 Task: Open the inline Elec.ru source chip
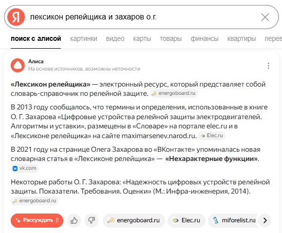coord(212,136)
